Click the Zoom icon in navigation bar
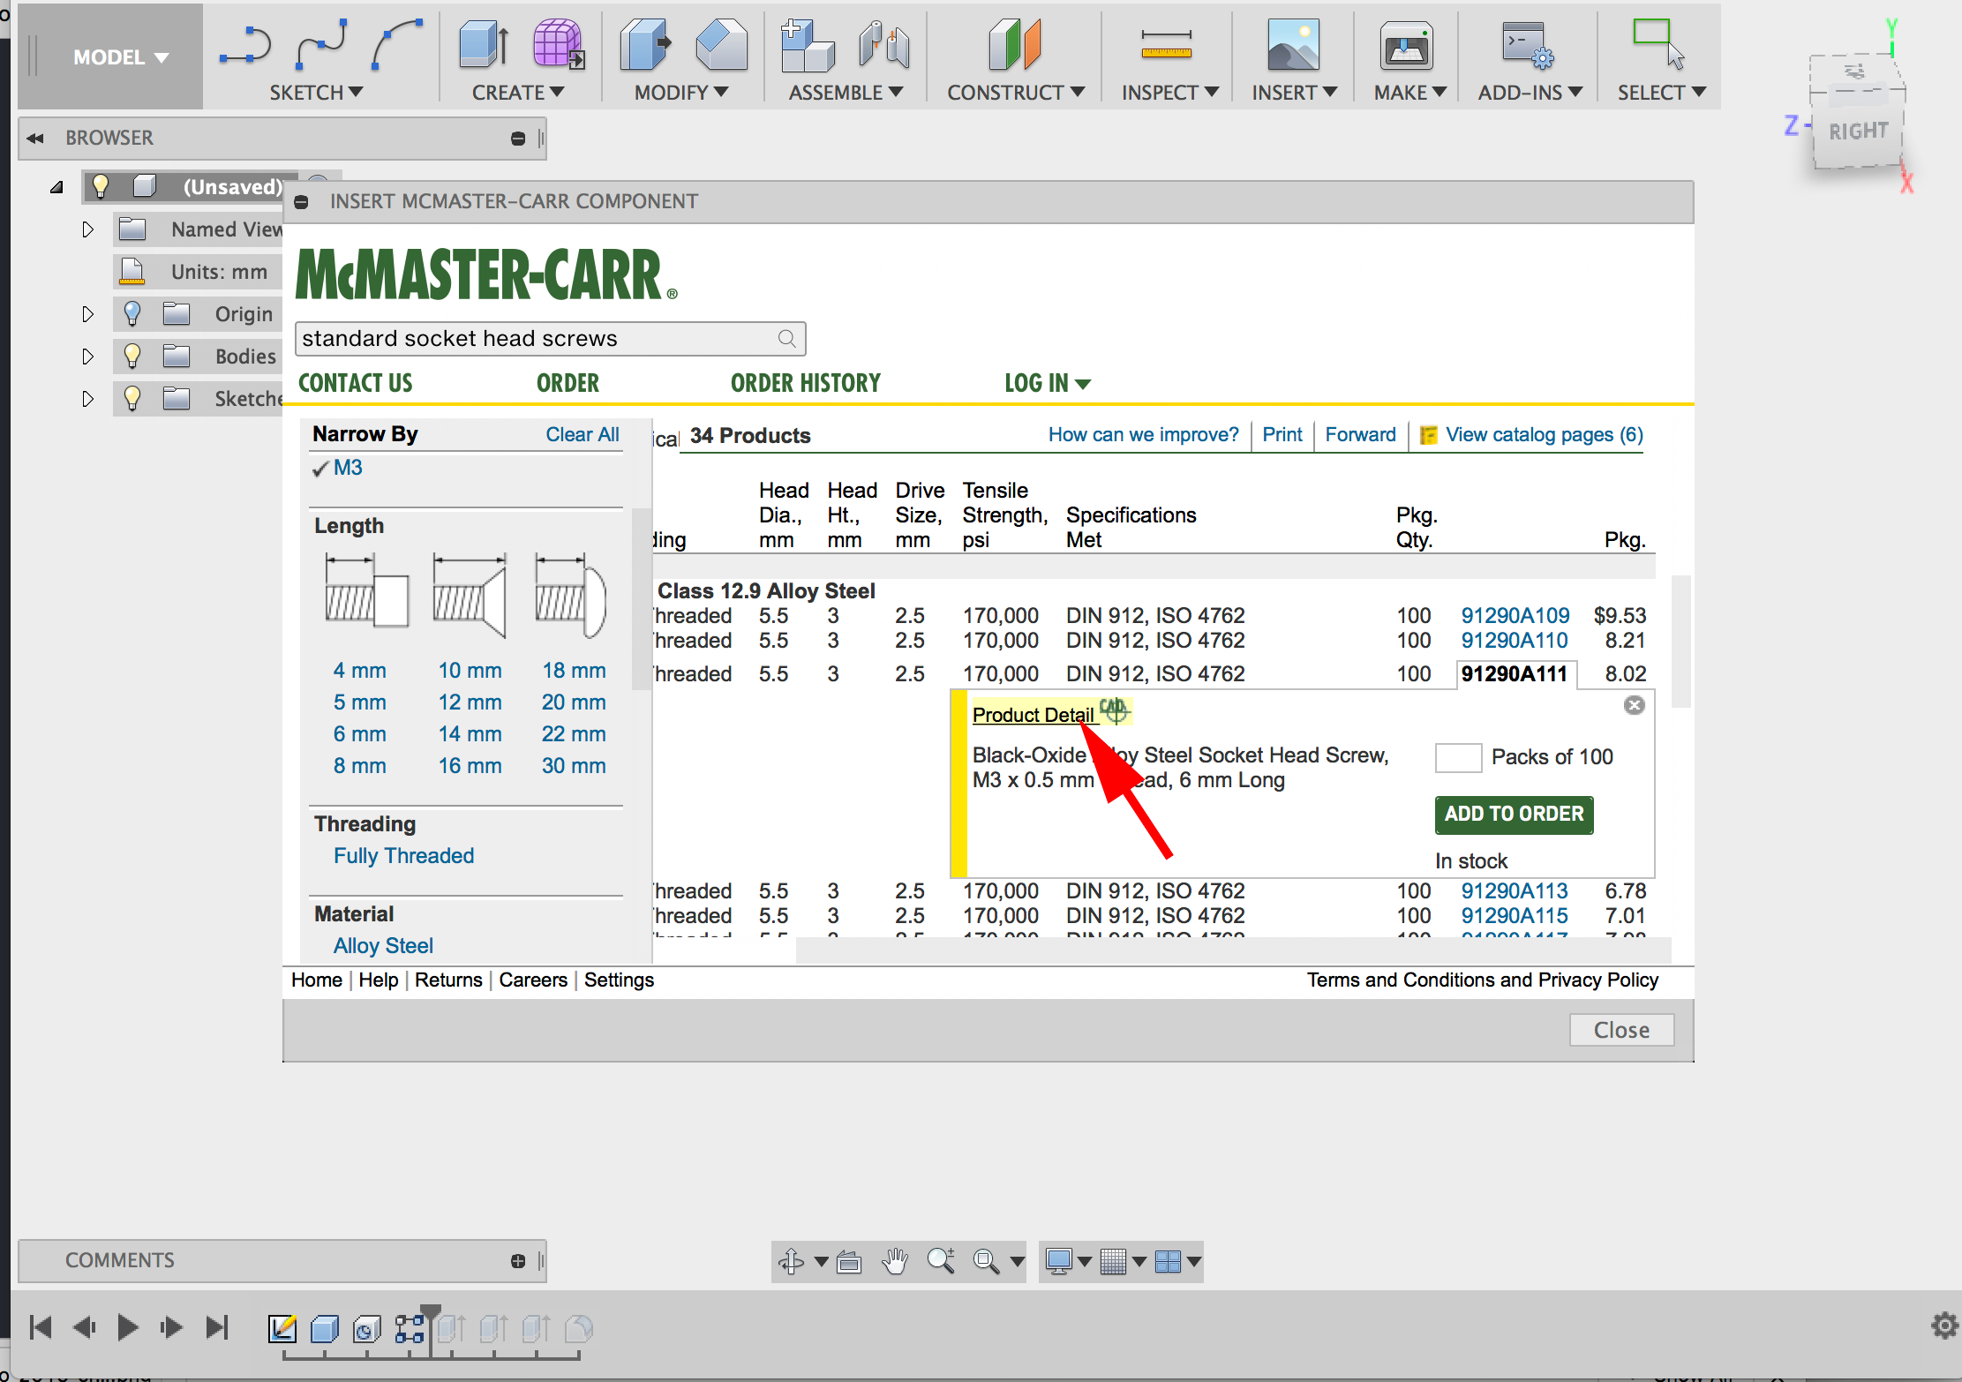1962x1382 pixels. pyautogui.click(x=941, y=1261)
